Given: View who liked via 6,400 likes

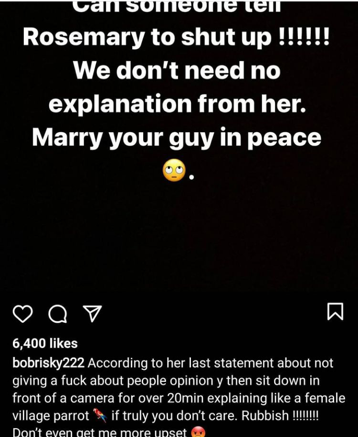Looking at the screenshot, I should [x=45, y=344].
